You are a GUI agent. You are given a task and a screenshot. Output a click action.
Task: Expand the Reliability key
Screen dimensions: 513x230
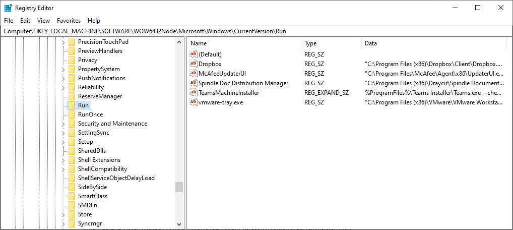pos(63,87)
